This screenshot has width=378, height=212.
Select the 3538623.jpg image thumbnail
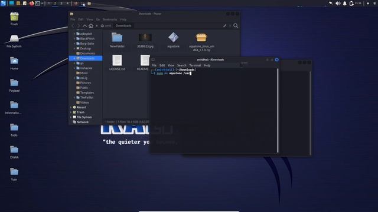click(x=145, y=40)
